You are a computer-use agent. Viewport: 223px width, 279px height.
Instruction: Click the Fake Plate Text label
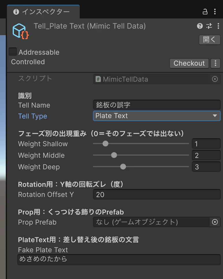point(43,250)
